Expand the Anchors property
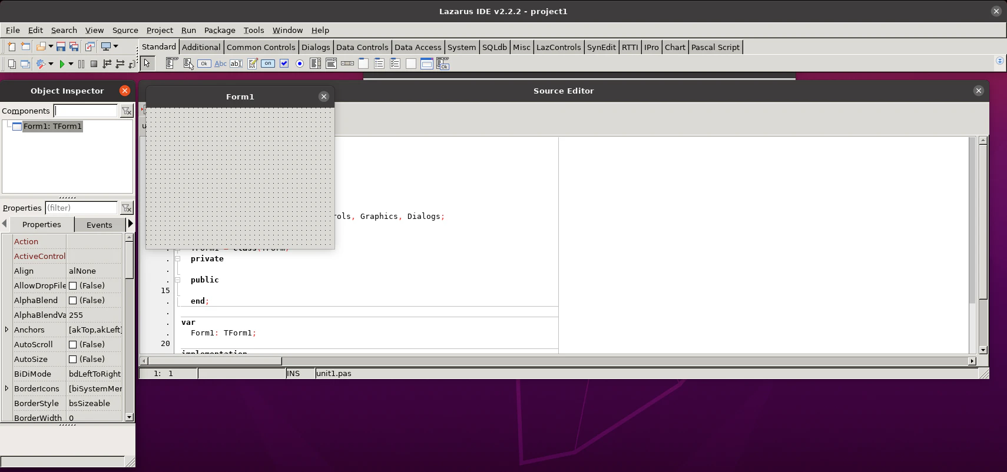Viewport: 1007px width, 472px height. [x=6, y=330]
